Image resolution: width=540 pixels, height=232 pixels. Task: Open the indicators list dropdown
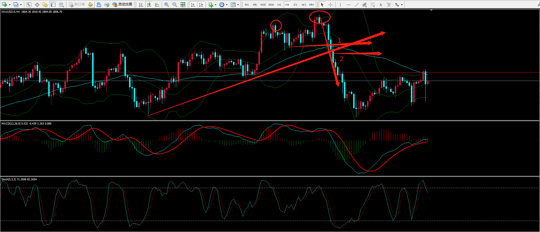[x=215, y=5]
